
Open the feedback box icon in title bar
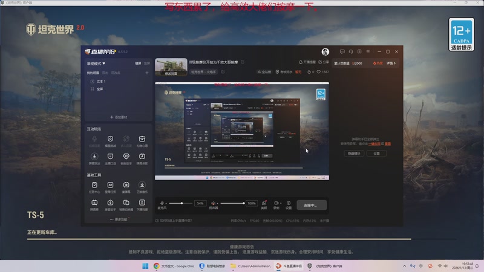pos(359,51)
